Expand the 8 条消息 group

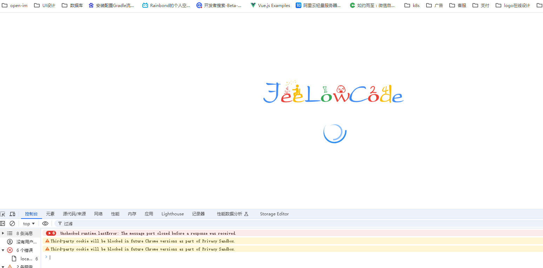pos(3,233)
